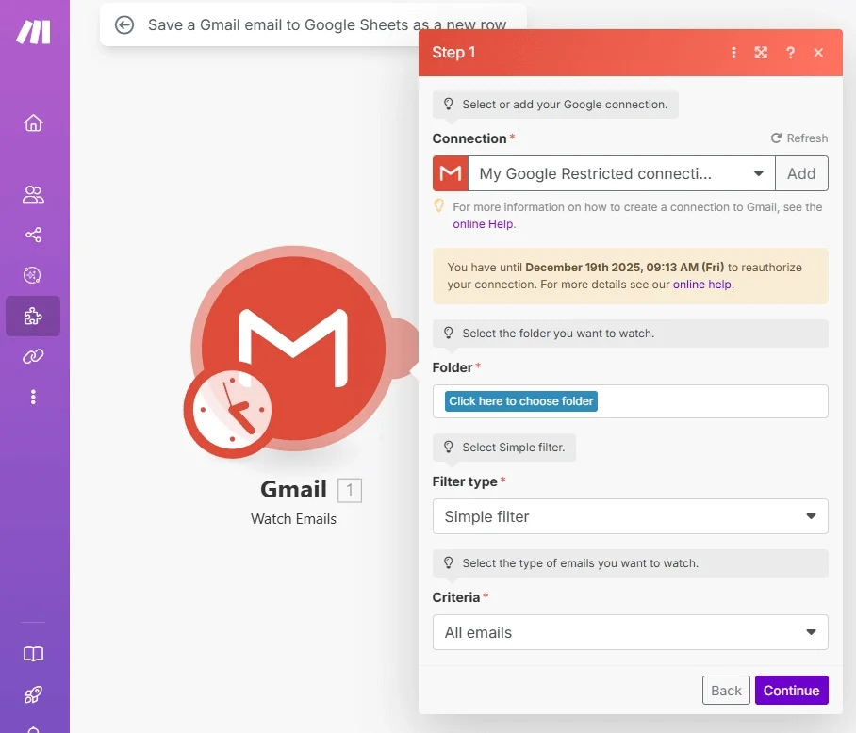Open Connections chain-link icon in sidebar
This screenshot has width=856, height=733.
(33, 356)
